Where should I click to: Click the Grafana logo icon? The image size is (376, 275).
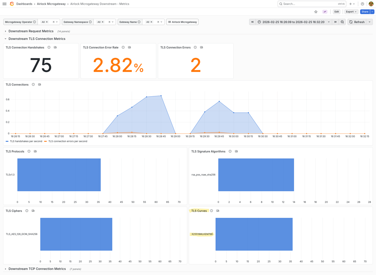12,4
